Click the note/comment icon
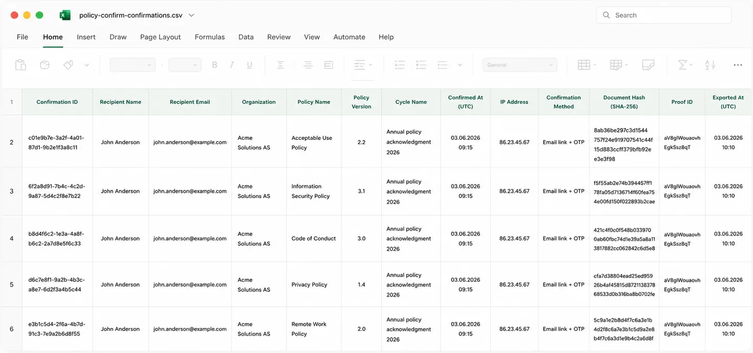 648,65
